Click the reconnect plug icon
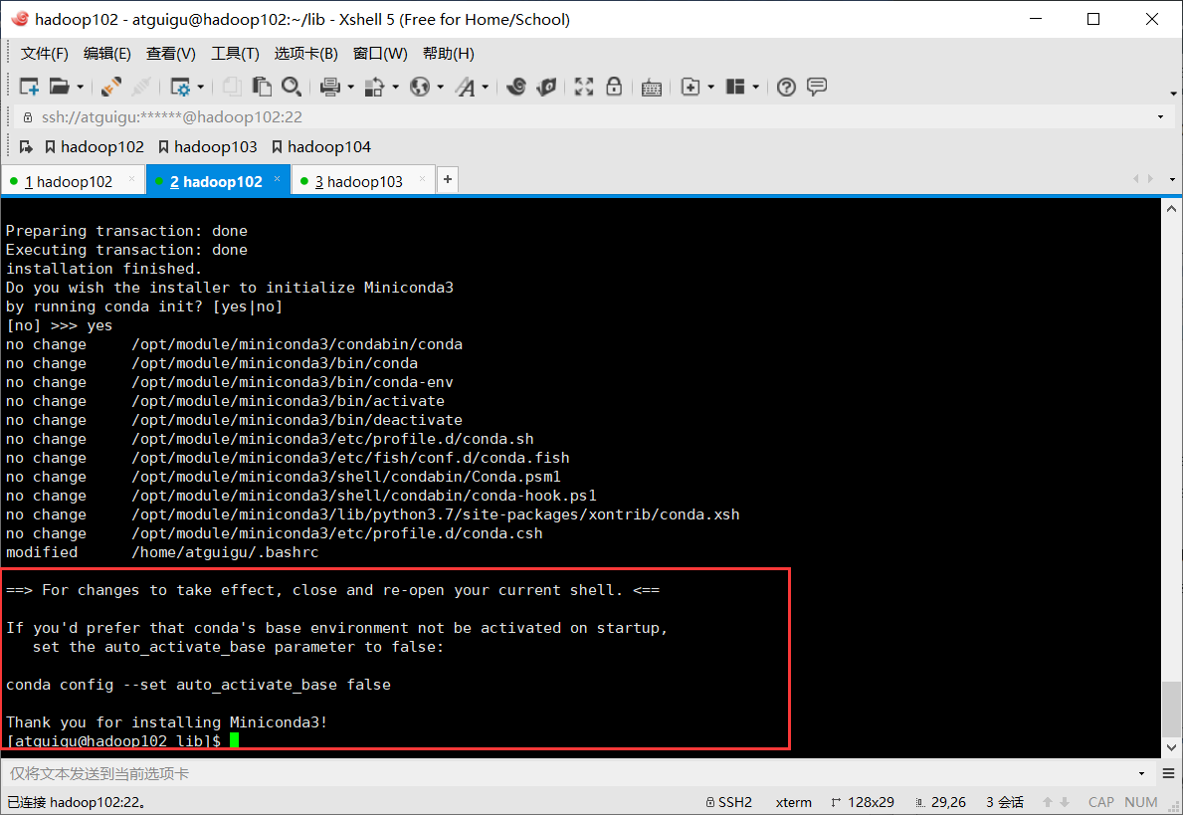1183x815 pixels. click(110, 87)
